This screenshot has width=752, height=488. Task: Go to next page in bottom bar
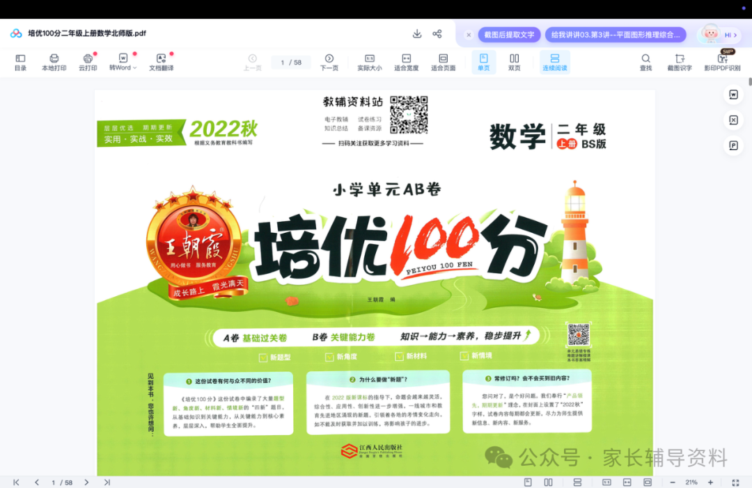click(x=86, y=482)
